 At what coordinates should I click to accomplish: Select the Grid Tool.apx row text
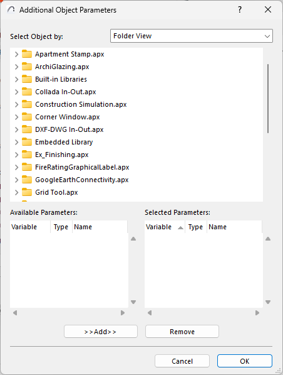(x=56, y=192)
